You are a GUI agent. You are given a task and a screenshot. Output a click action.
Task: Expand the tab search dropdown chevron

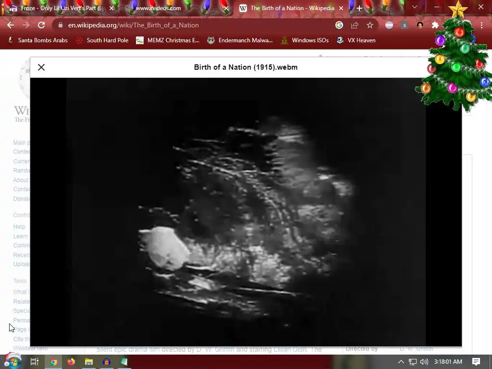pyautogui.click(x=415, y=7)
